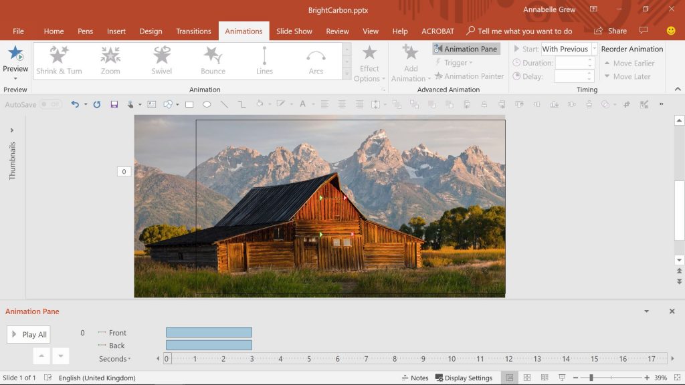The height and width of the screenshot is (385, 685).
Task: Switch to Slide Sorter view icon
Action: [x=527, y=378]
